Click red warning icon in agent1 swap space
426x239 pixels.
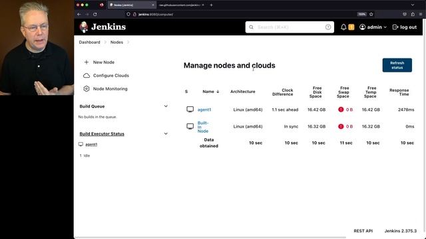pyautogui.click(x=341, y=110)
